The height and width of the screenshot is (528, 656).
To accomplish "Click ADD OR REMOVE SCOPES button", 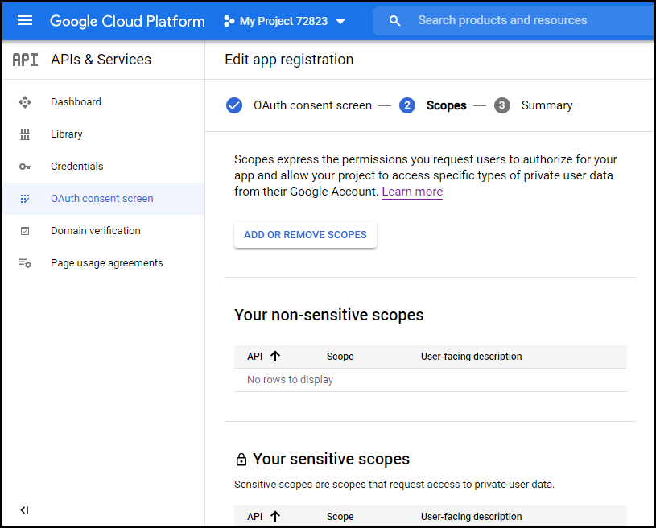I will tap(305, 235).
